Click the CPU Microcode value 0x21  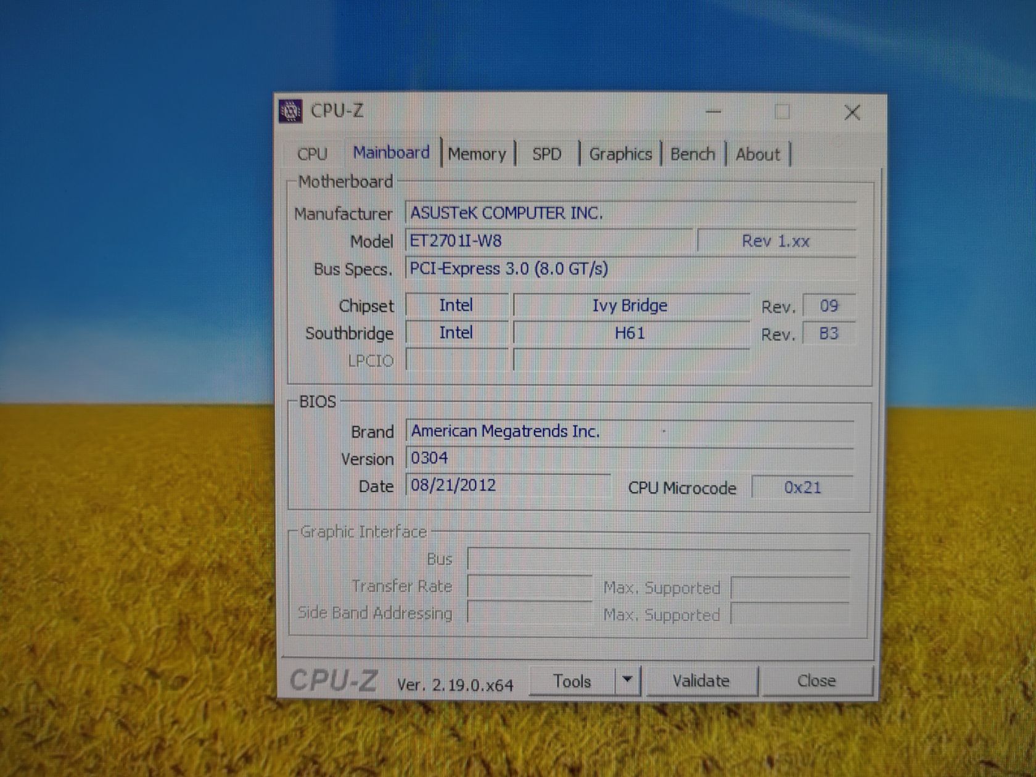click(803, 488)
